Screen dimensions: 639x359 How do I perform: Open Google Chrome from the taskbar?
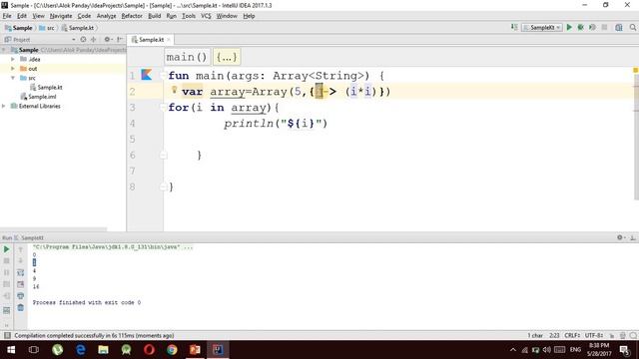172,350
